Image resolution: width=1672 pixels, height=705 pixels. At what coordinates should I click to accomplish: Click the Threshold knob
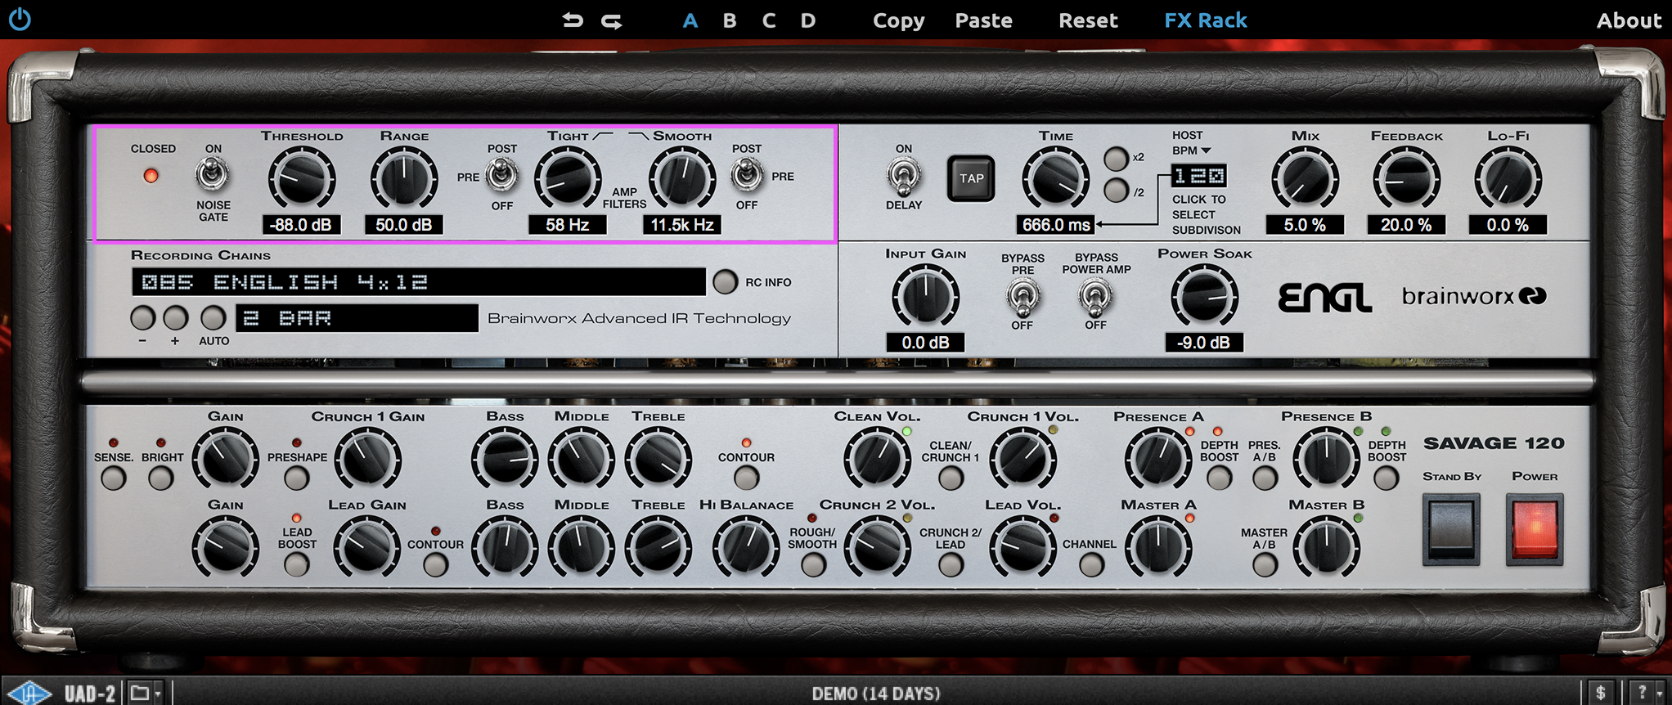(x=302, y=178)
